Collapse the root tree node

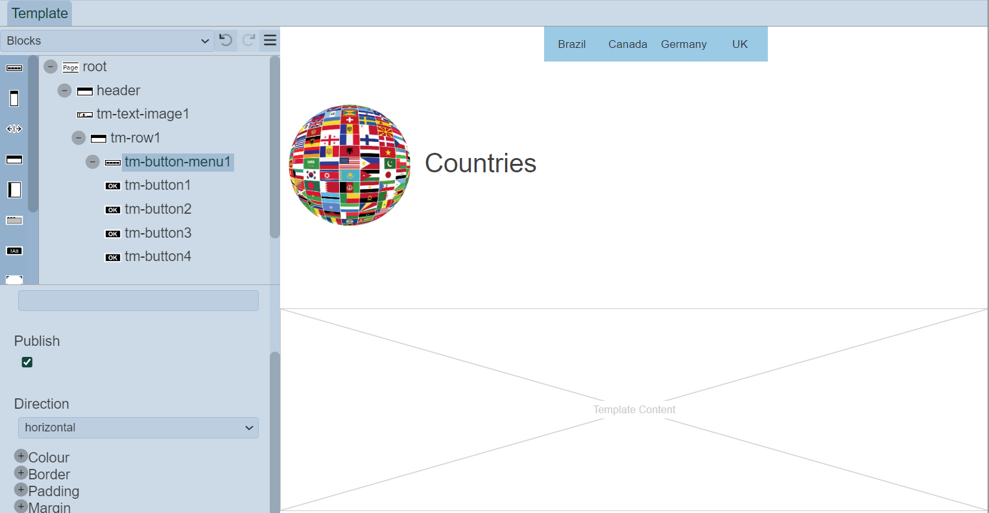(51, 67)
